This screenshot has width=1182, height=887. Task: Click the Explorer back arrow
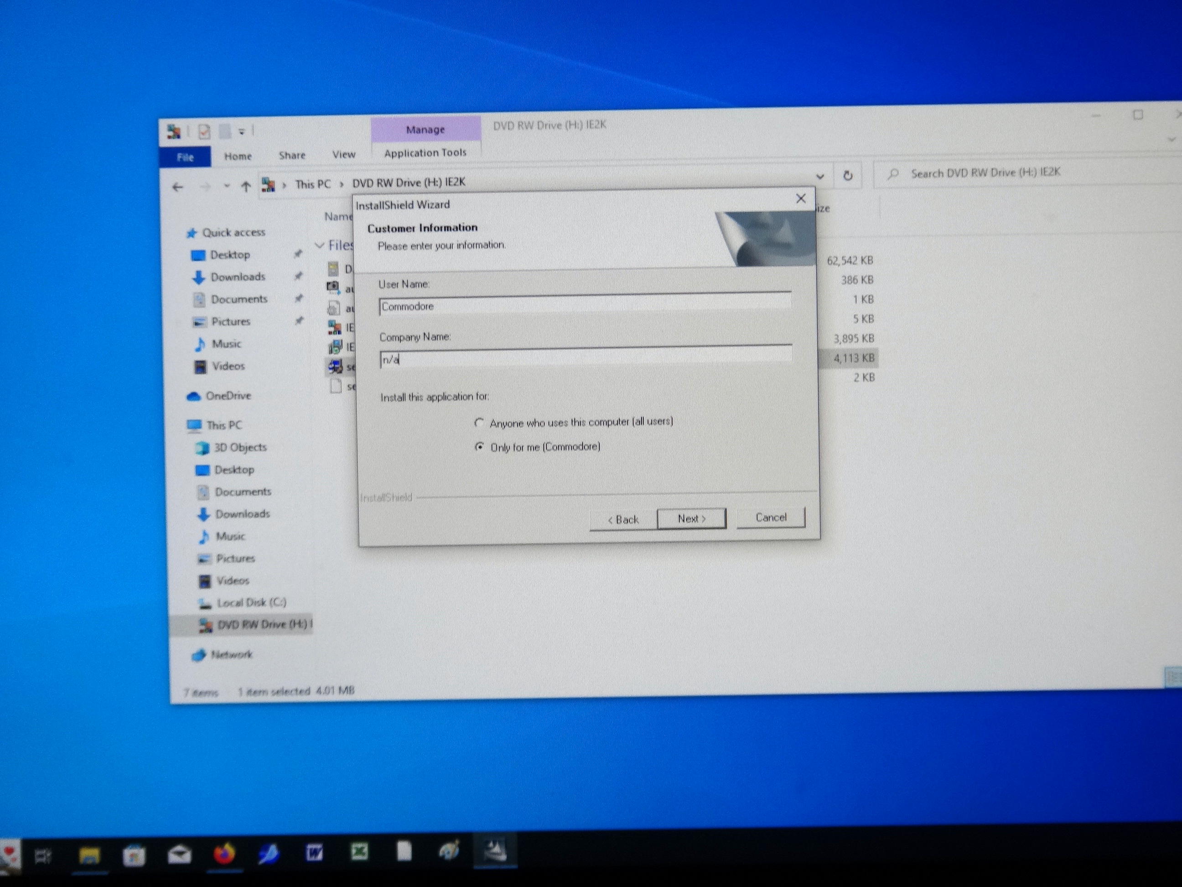178,187
